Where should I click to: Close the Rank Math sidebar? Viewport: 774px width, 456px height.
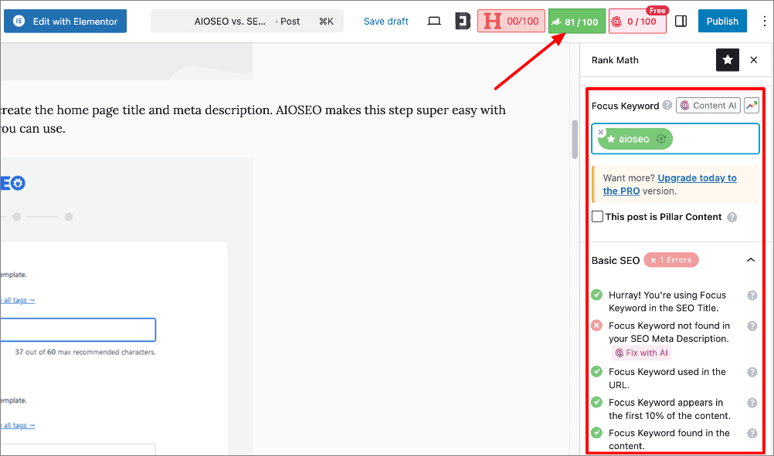tap(753, 60)
